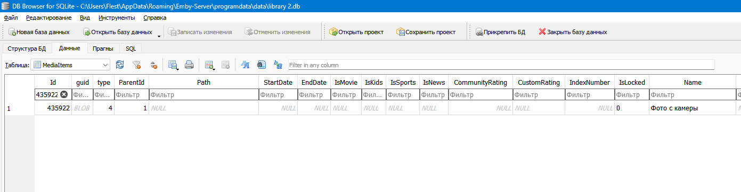Select the Фото с камеры name cell
Image resolution: width=741 pixels, height=192 pixels.
point(693,108)
